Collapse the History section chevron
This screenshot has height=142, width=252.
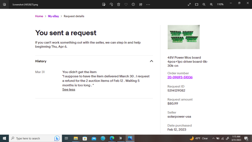point(151,61)
